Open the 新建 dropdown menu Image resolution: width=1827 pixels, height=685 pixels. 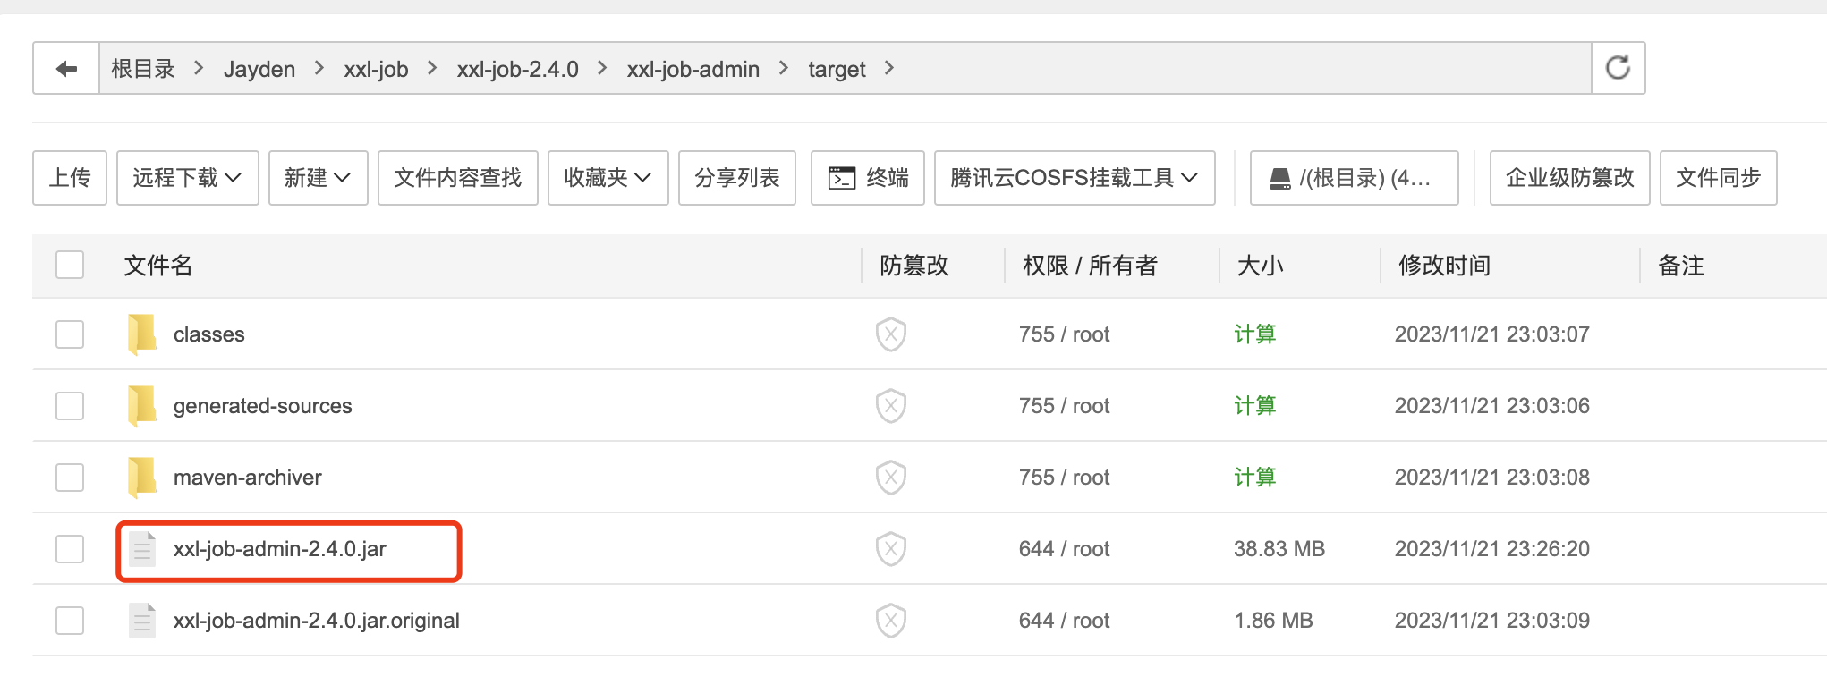click(318, 178)
